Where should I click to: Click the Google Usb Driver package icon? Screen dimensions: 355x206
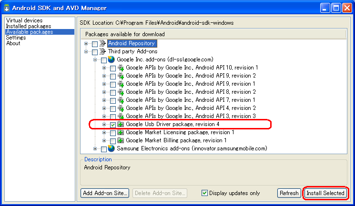tap(121, 124)
